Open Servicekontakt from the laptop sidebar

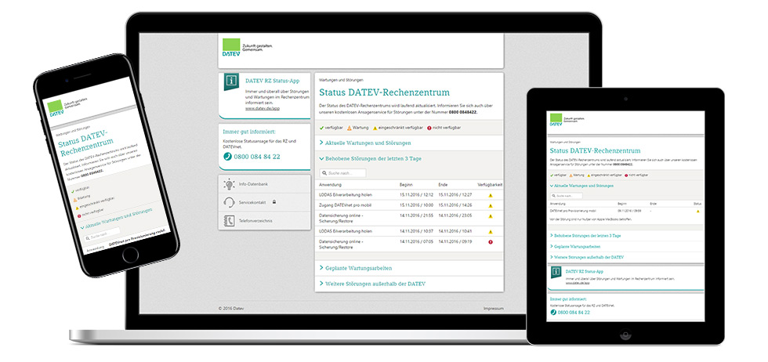265,202
